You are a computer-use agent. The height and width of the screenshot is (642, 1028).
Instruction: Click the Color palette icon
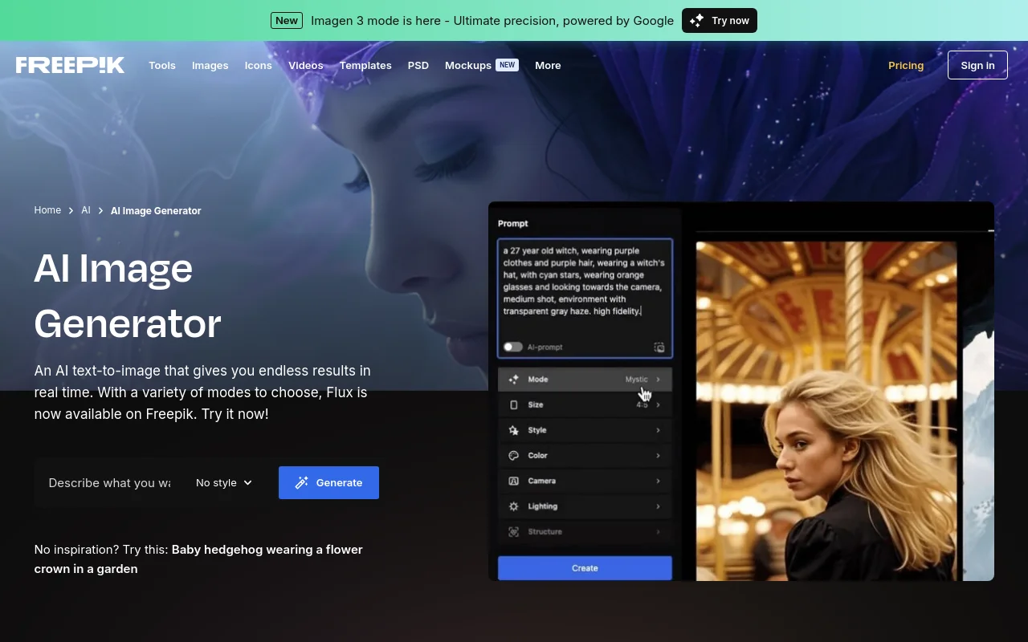click(x=514, y=456)
